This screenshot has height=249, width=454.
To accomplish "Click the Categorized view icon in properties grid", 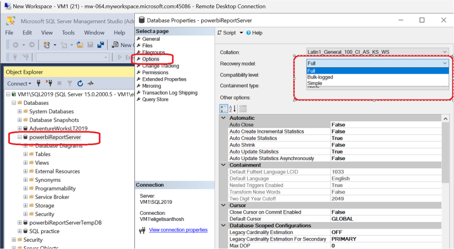I will click(x=223, y=109).
